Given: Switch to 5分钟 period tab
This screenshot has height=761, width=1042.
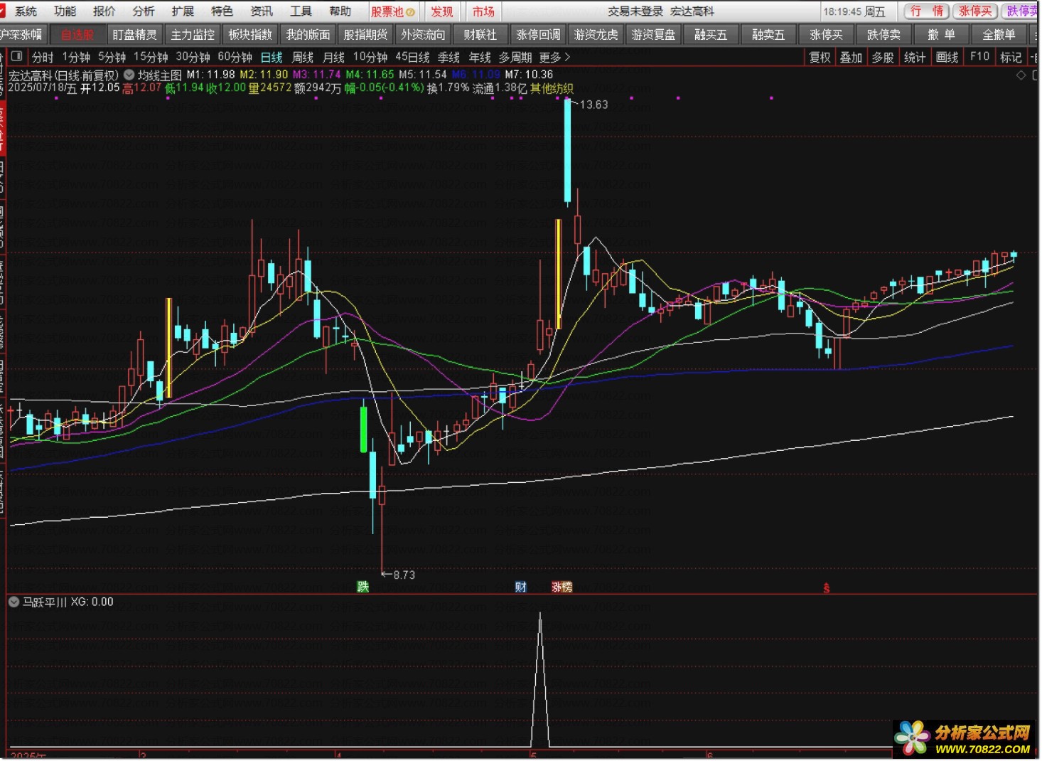Looking at the screenshot, I should pos(112,57).
